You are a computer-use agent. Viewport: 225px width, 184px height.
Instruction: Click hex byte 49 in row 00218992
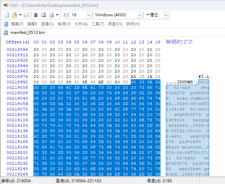coord(69,82)
